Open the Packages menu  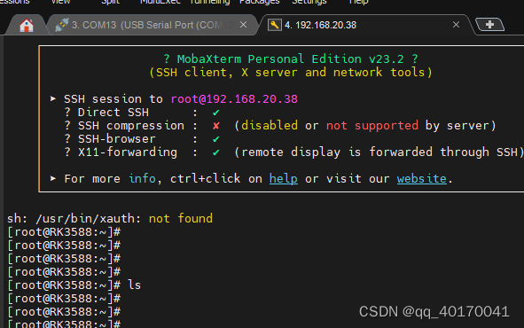259,2
